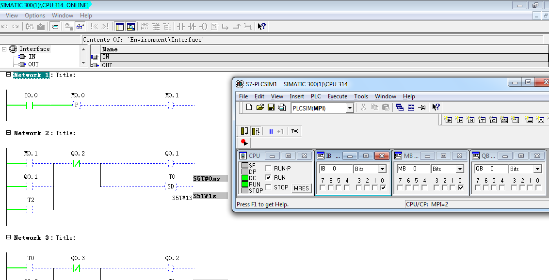Click the Download to PLC toolbar icon

point(41,27)
